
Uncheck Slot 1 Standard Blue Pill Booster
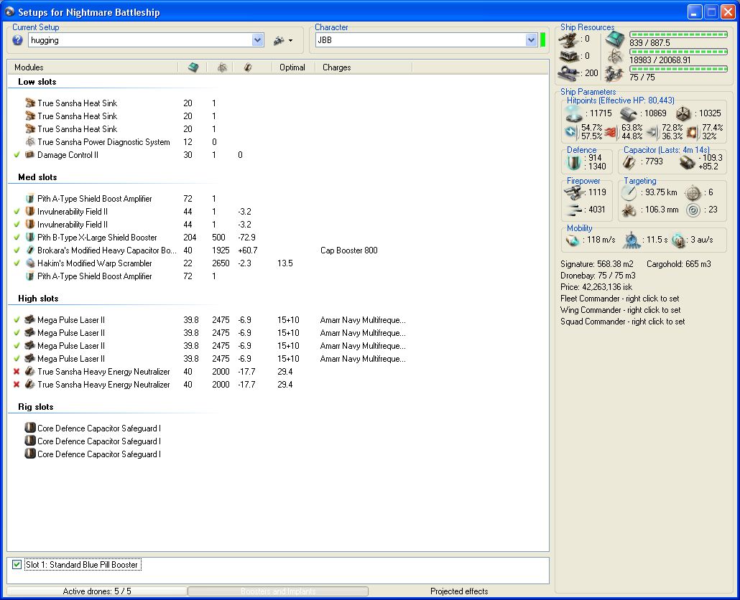point(17,565)
